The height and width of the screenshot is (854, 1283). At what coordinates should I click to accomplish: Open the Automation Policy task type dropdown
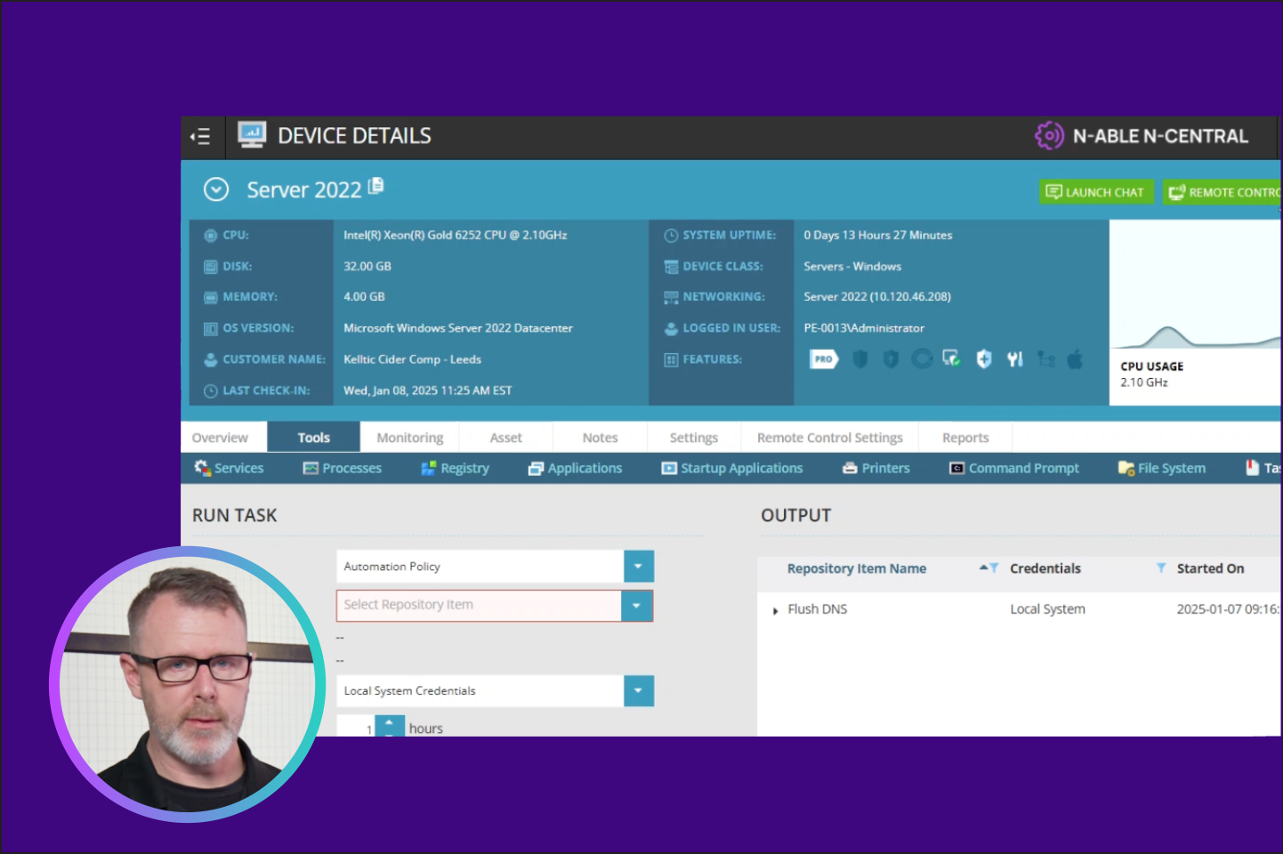tap(638, 567)
